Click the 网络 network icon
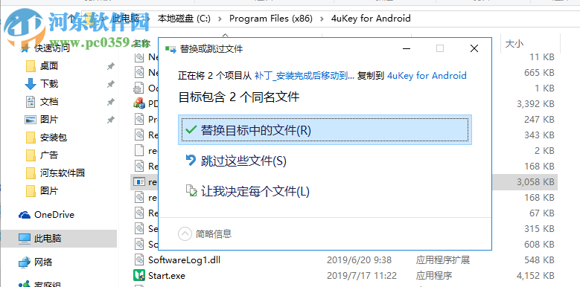580x287 pixels. click(25, 262)
